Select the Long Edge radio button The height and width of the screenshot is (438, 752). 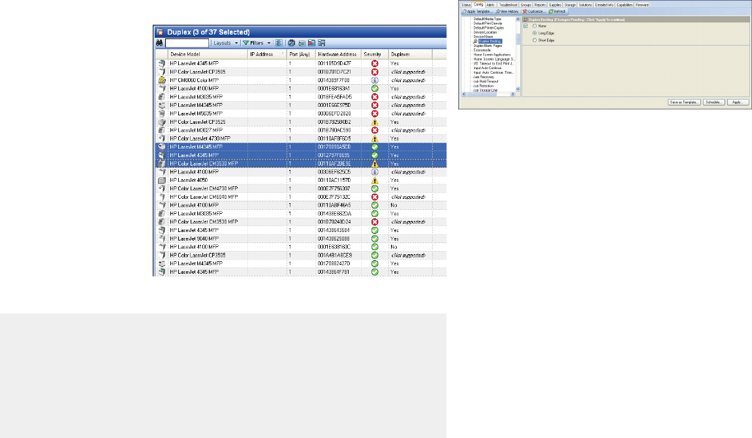click(535, 33)
